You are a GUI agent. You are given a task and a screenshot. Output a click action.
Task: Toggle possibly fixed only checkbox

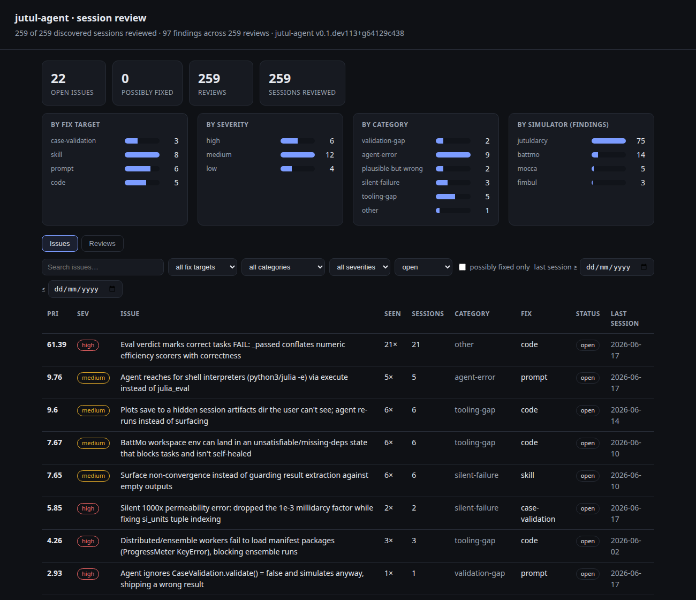tap(463, 267)
